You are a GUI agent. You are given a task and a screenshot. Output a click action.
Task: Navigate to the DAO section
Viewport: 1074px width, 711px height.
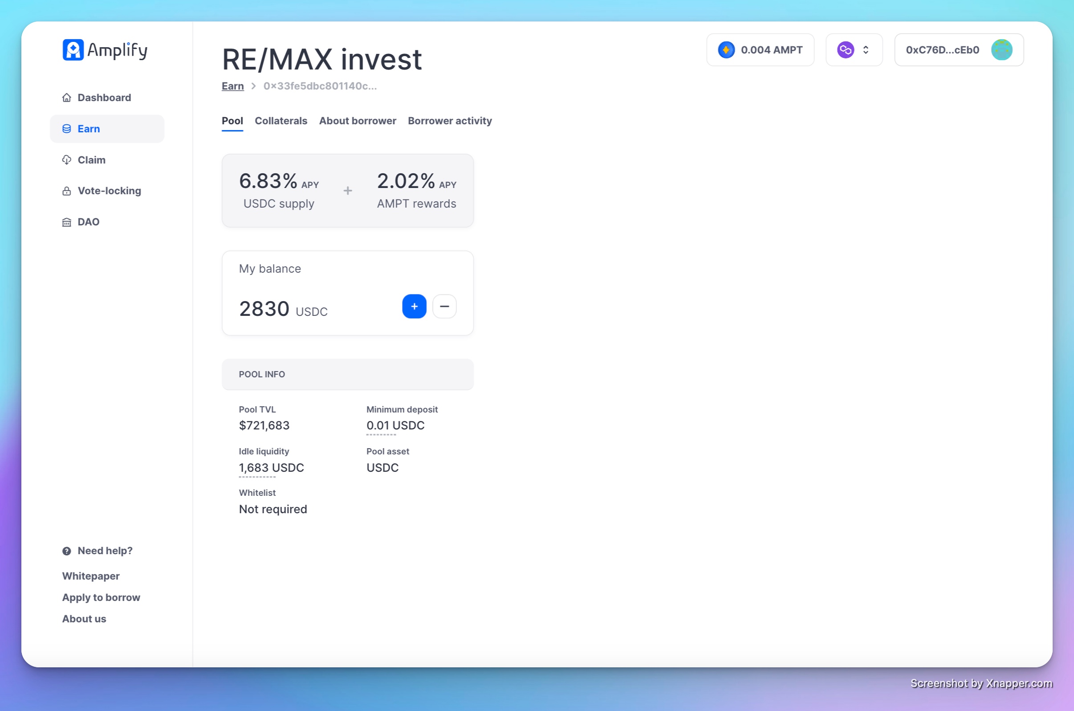click(x=107, y=222)
